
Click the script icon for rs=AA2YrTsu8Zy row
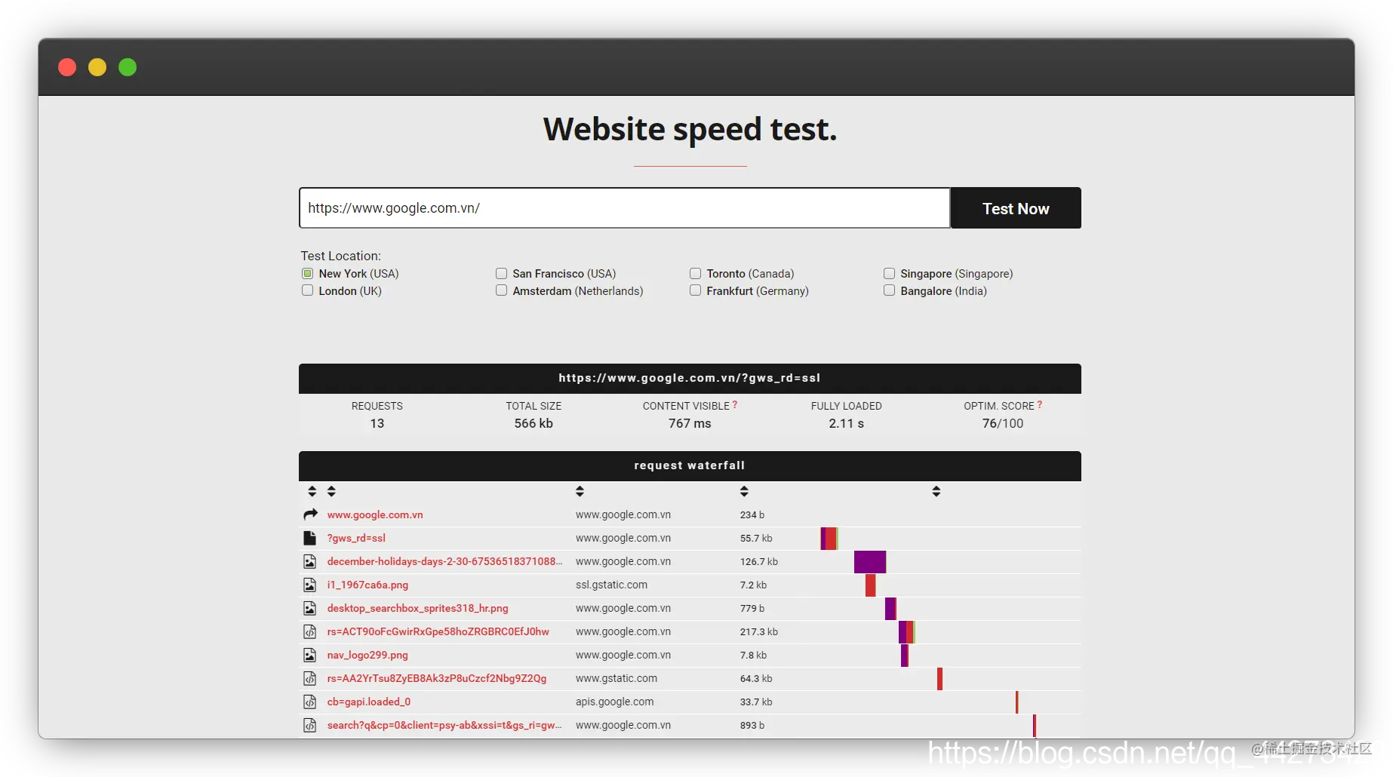[x=309, y=678]
